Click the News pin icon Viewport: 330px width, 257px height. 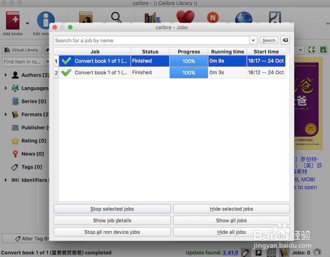(15, 154)
